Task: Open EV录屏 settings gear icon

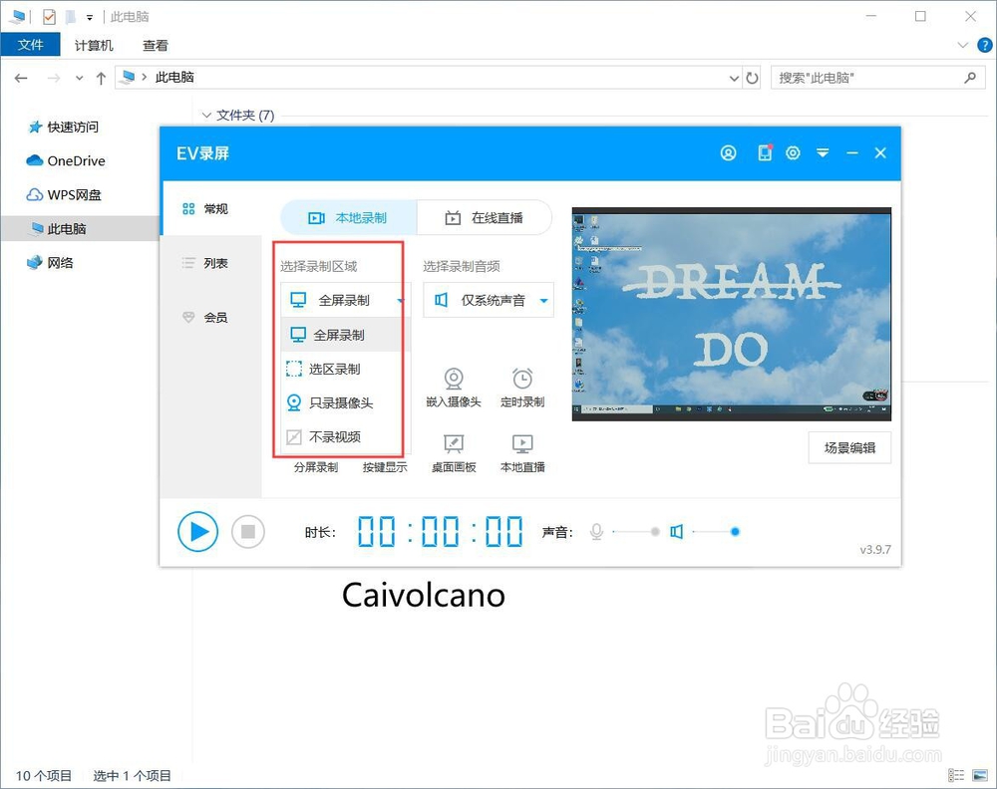Action: click(x=793, y=153)
